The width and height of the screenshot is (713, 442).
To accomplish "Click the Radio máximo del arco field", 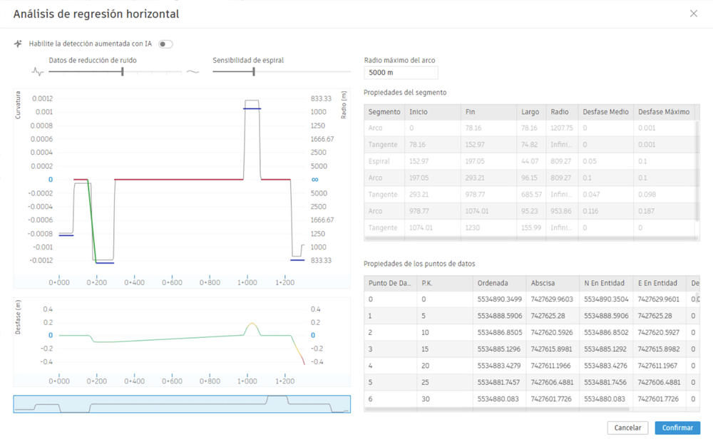I will pos(401,72).
